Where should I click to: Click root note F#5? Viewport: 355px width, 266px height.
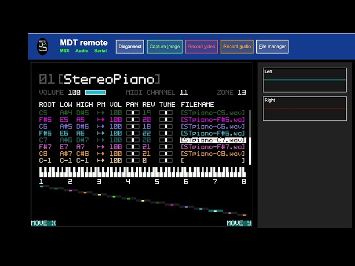point(45,120)
